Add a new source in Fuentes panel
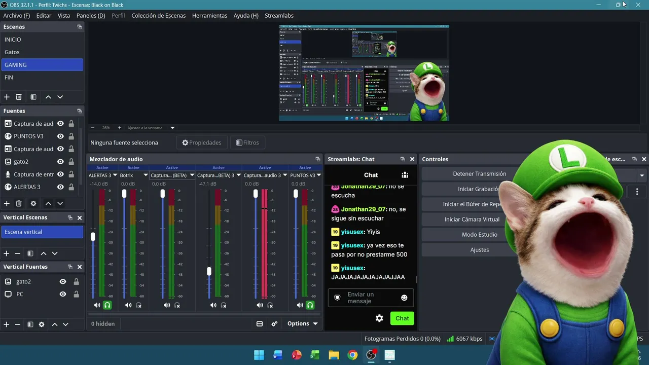Image resolution: width=649 pixels, height=365 pixels. [7, 203]
